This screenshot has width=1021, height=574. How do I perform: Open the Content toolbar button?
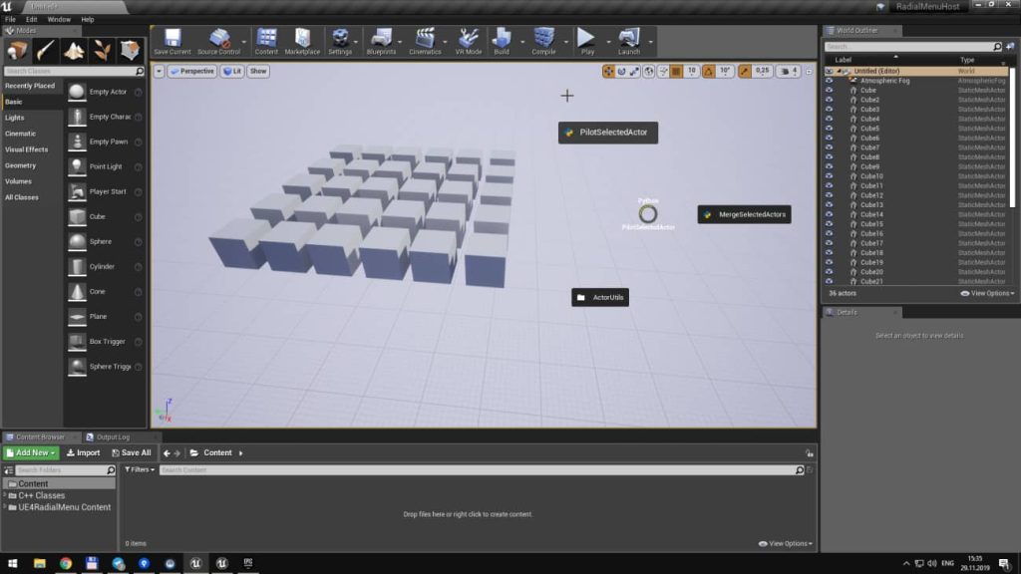pyautogui.click(x=266, y=42)
